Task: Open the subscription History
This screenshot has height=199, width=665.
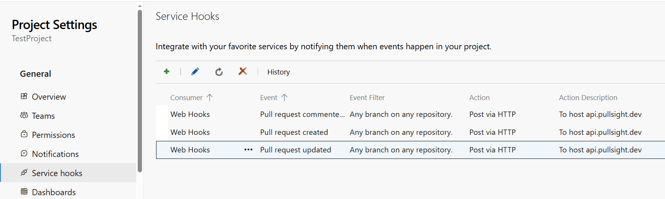Action: point(279,72)
